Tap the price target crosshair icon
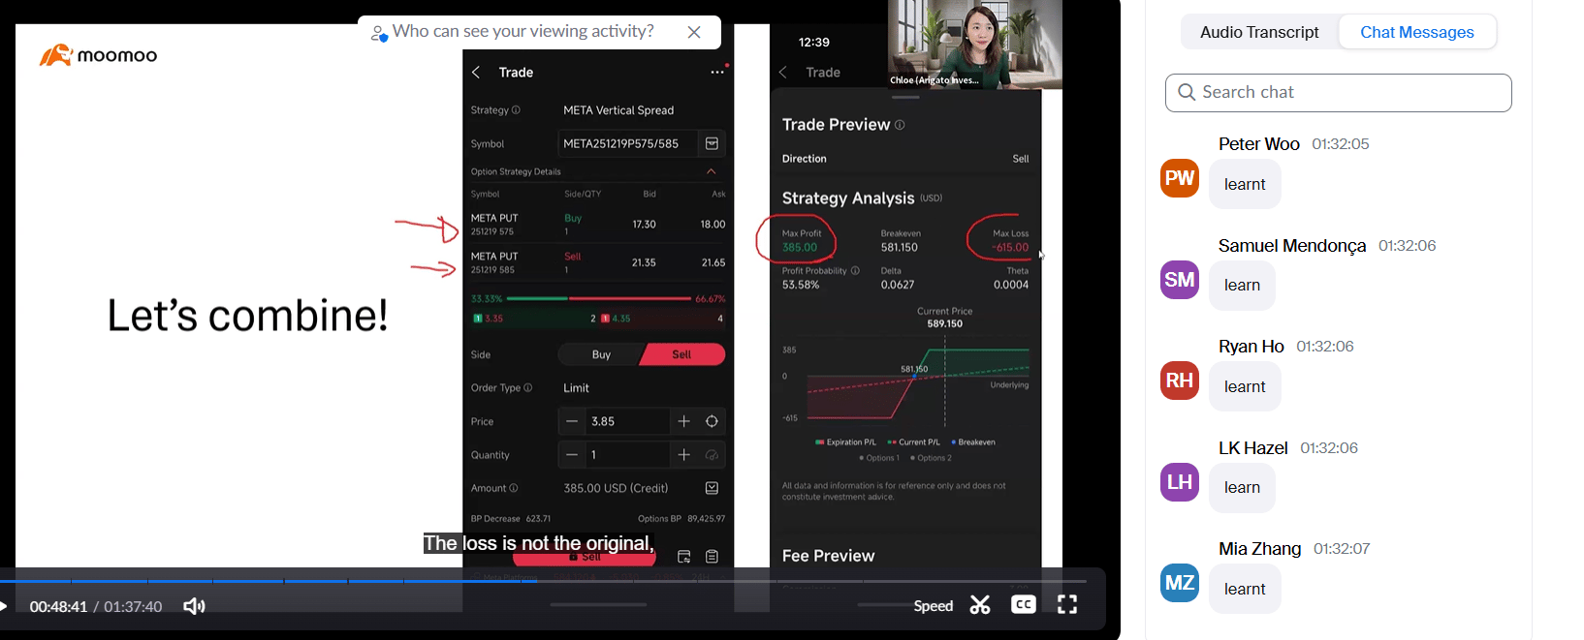The image size is (1584, 640). 712,421
